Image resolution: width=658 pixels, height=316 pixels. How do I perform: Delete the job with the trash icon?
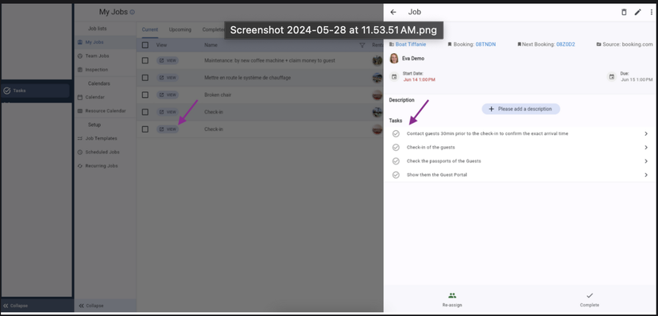(624, 12)
